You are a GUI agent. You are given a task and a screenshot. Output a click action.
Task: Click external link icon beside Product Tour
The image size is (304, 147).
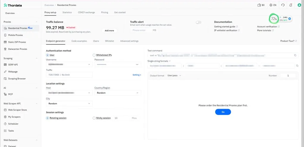click(296, 41)
